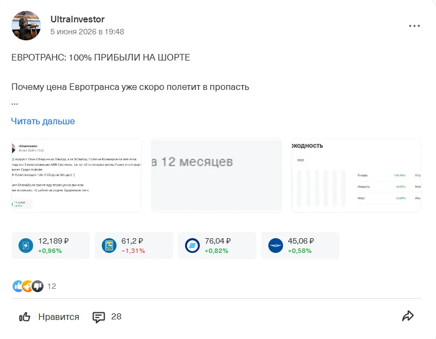Click winged logo on 45,06 ₽ ticker
The image size is (436, 339).
[x=275, y=245]
